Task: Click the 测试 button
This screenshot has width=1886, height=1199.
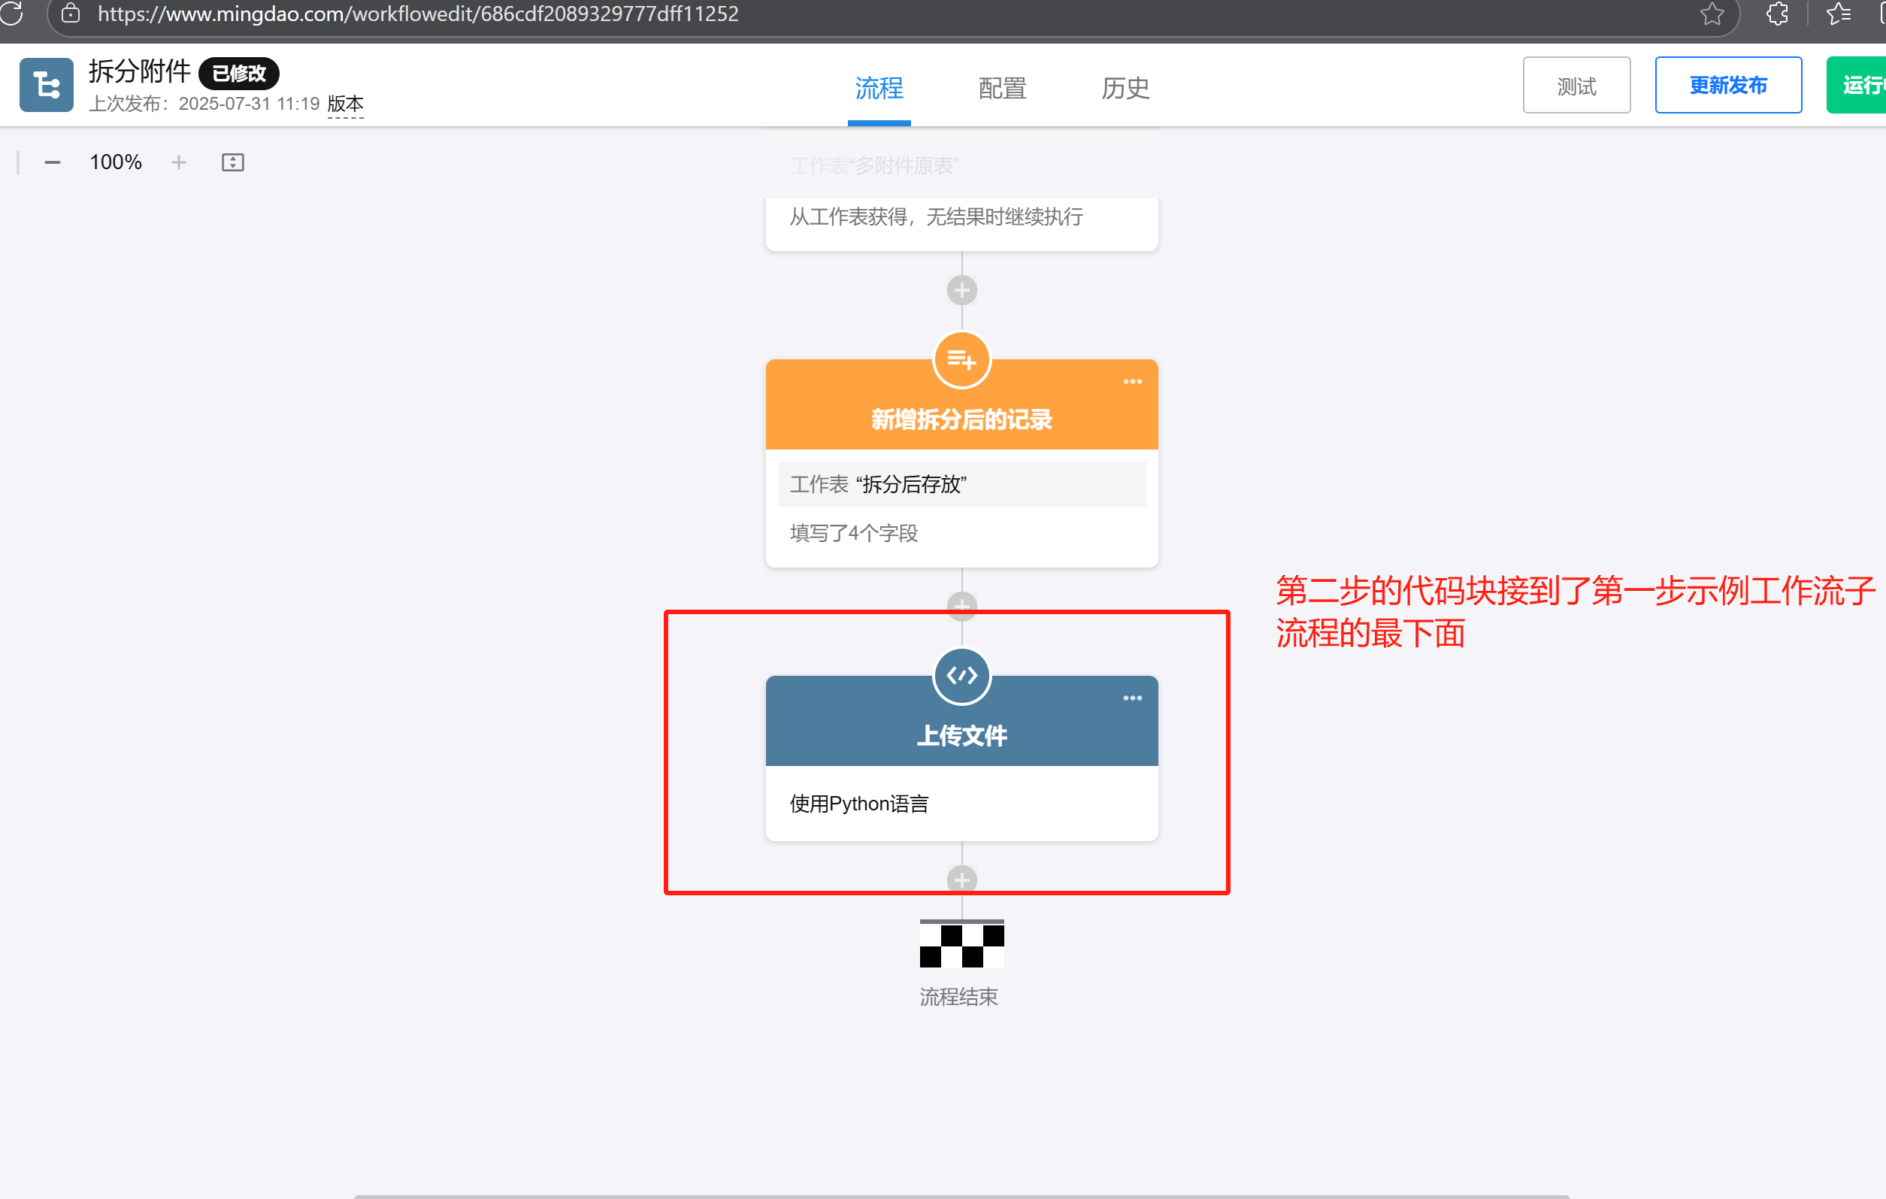Action: tap(1576, 86)
